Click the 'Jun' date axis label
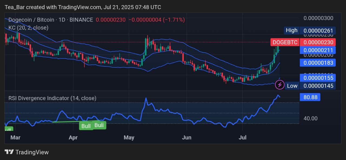The image size is (346, 160). point(187,138)
